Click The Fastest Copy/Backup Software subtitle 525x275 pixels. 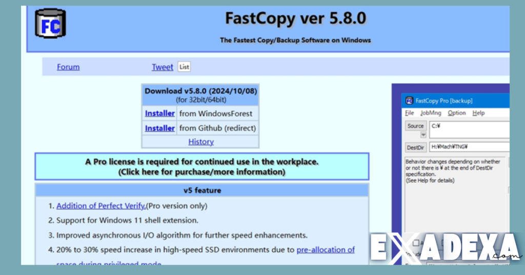pyautogui.click(x=295, y=40)
